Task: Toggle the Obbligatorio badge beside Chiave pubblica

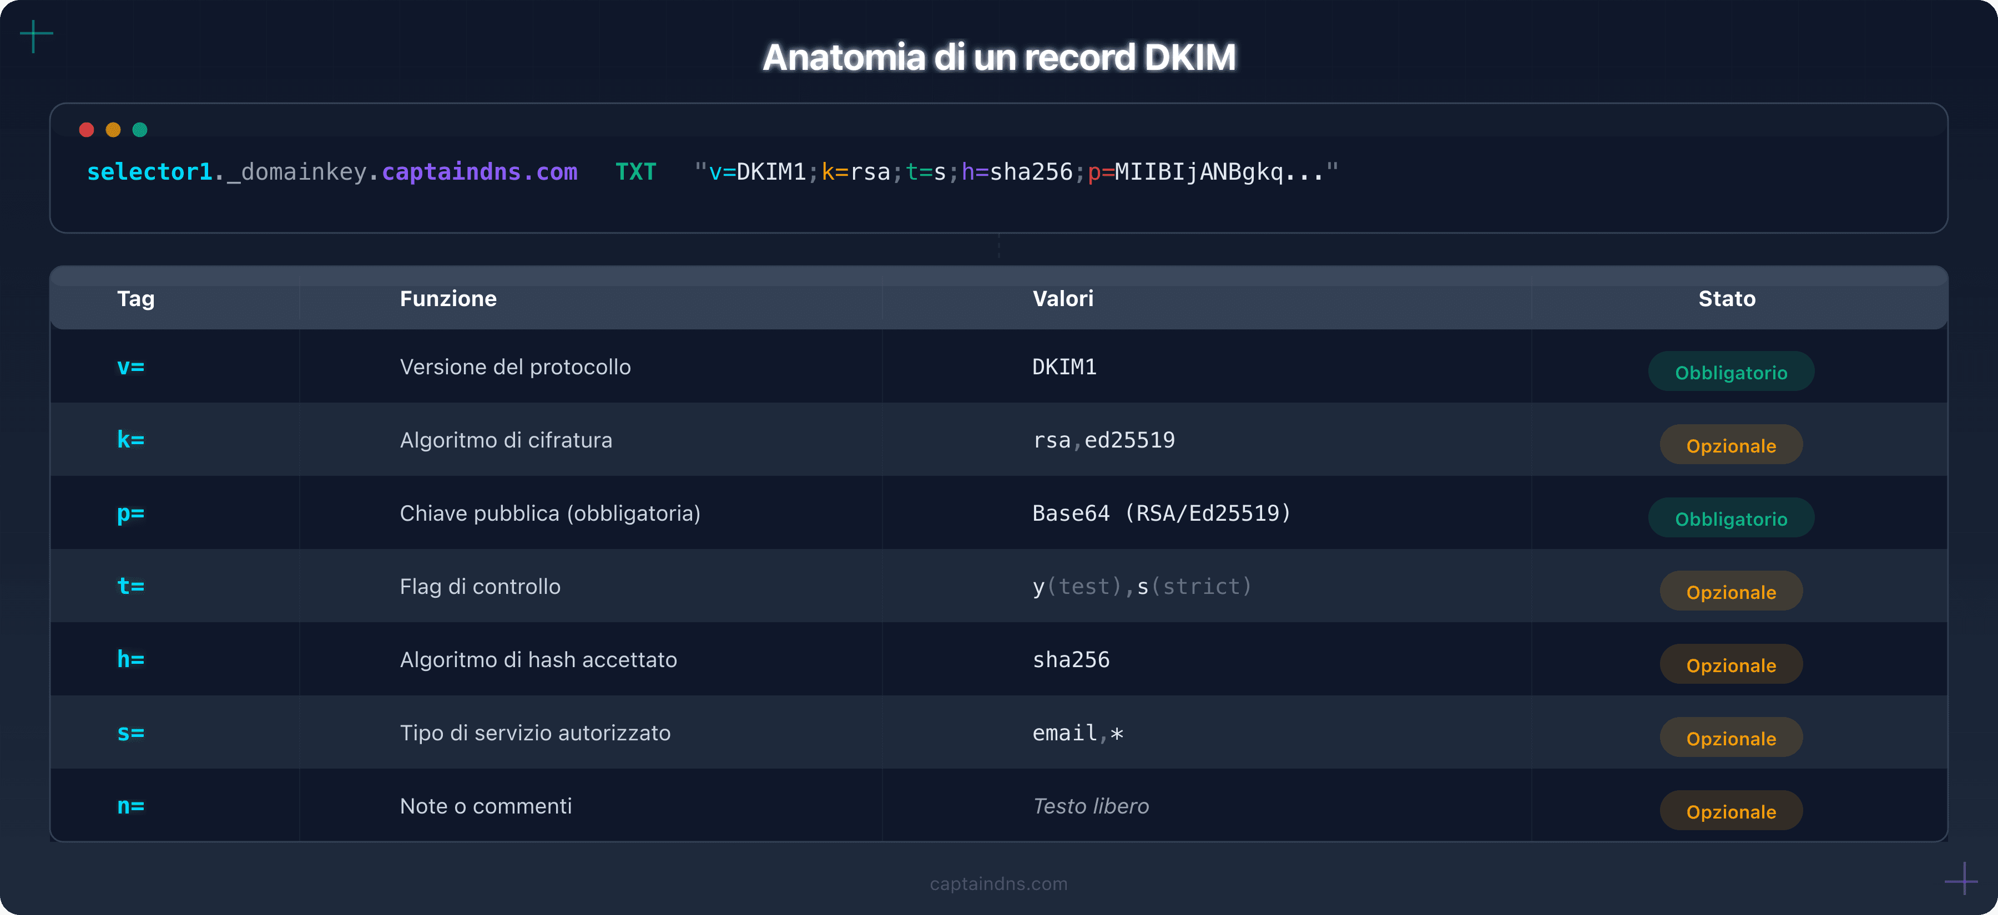Action: pos(1731,517)
